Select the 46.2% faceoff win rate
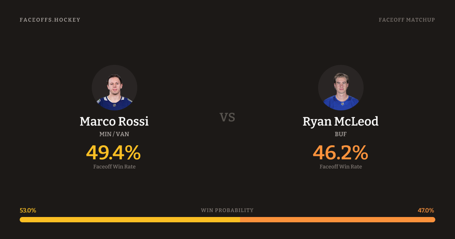Viewport: 455px width, 239px height. (x=340, y=153)
